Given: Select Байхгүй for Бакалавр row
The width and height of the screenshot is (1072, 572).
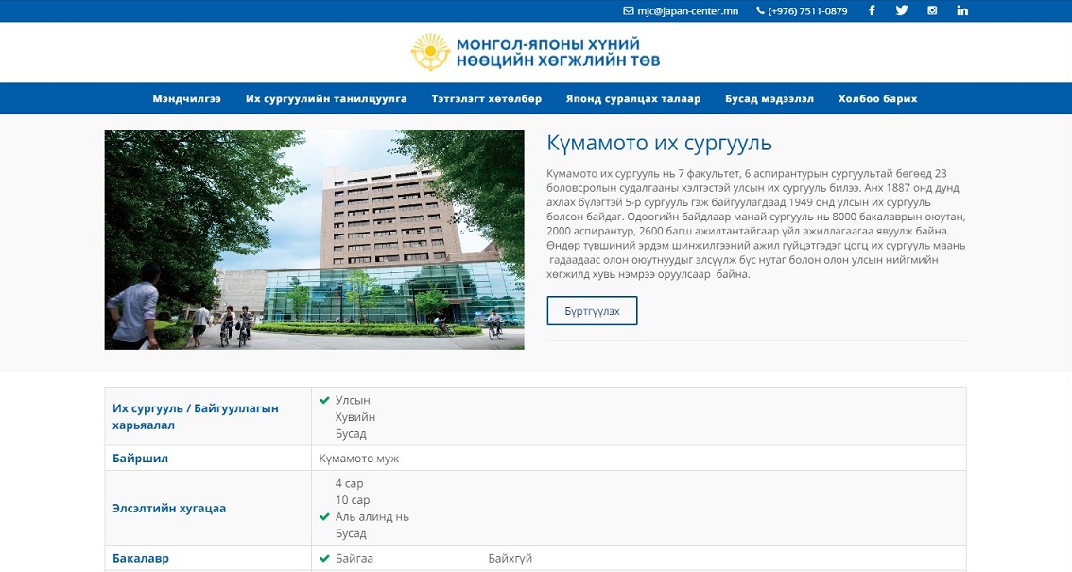Looking at the screenshot, I should click(510, 559).
